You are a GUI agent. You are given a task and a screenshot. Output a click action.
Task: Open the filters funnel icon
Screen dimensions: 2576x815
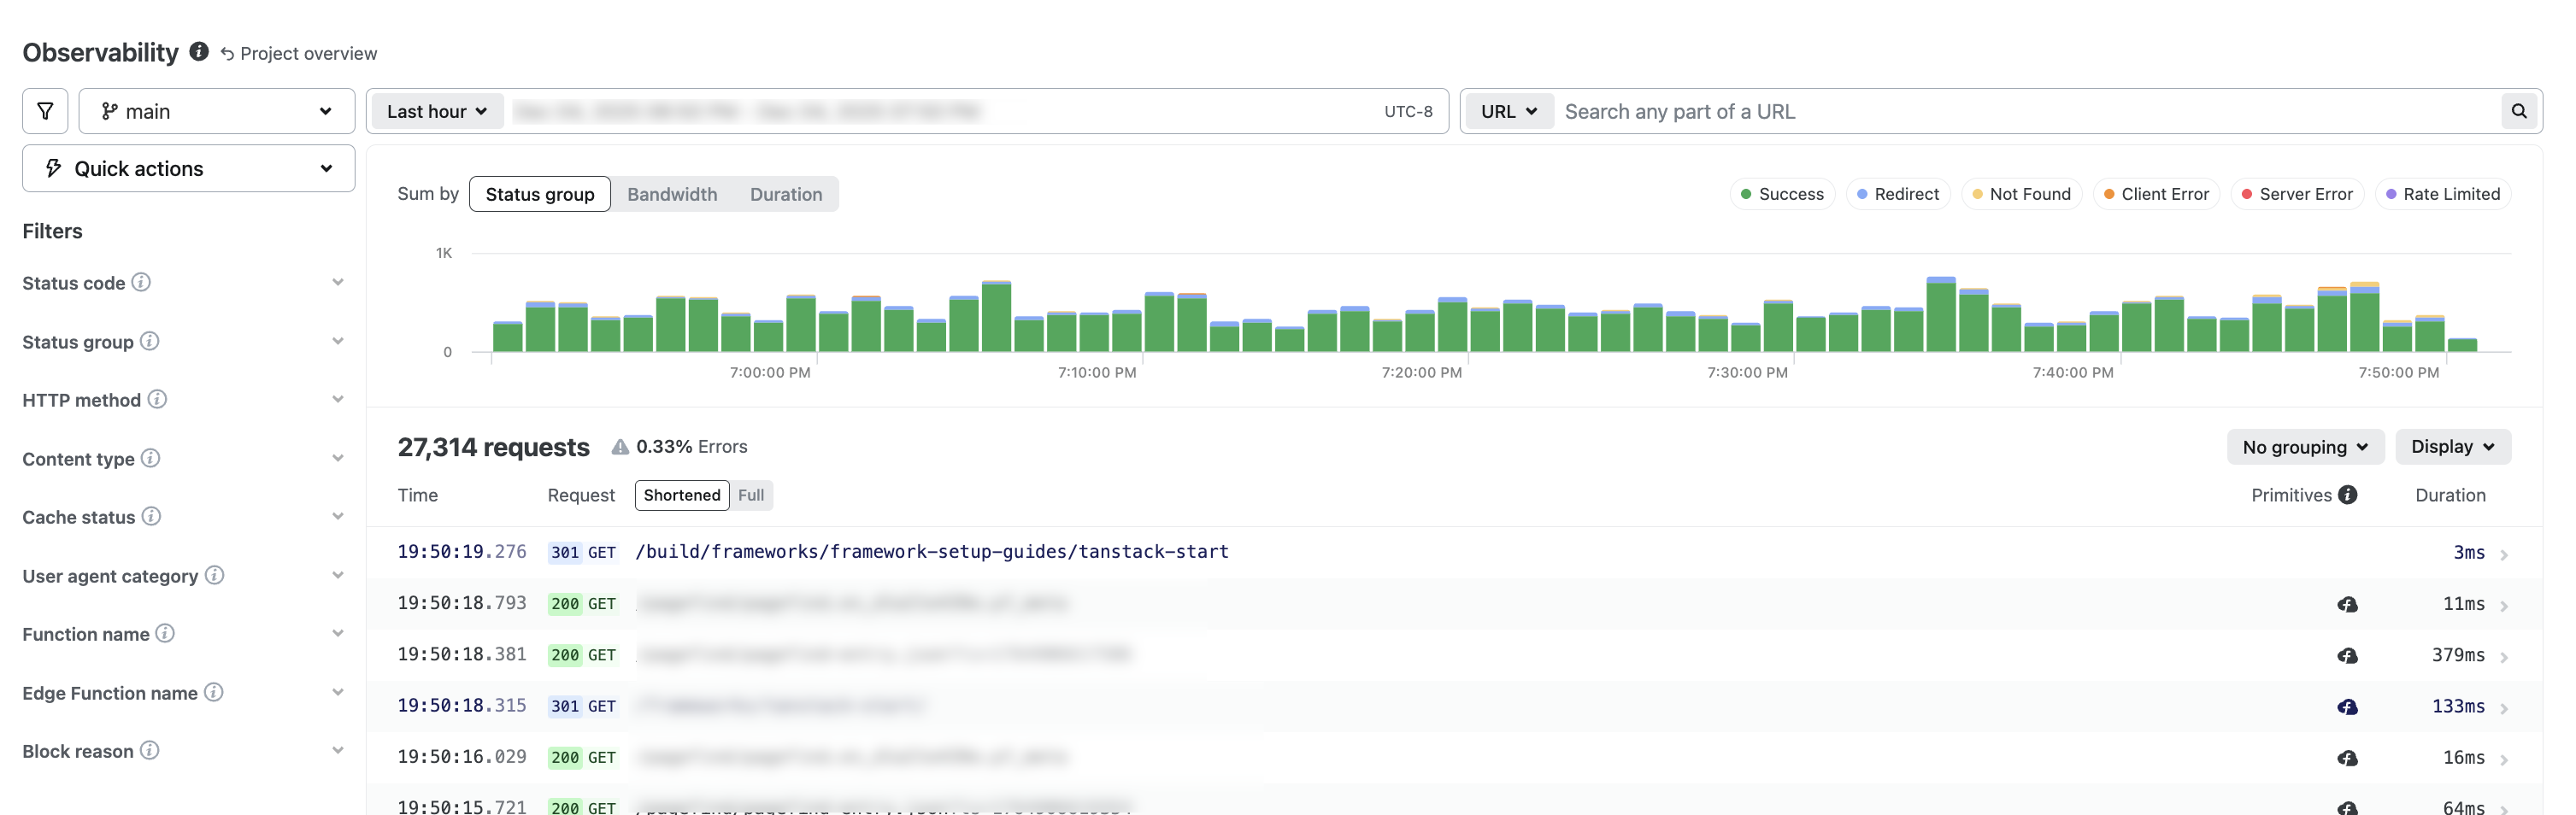(44, 110)
